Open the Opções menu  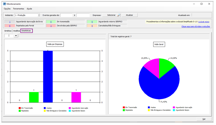click(7, 9)
